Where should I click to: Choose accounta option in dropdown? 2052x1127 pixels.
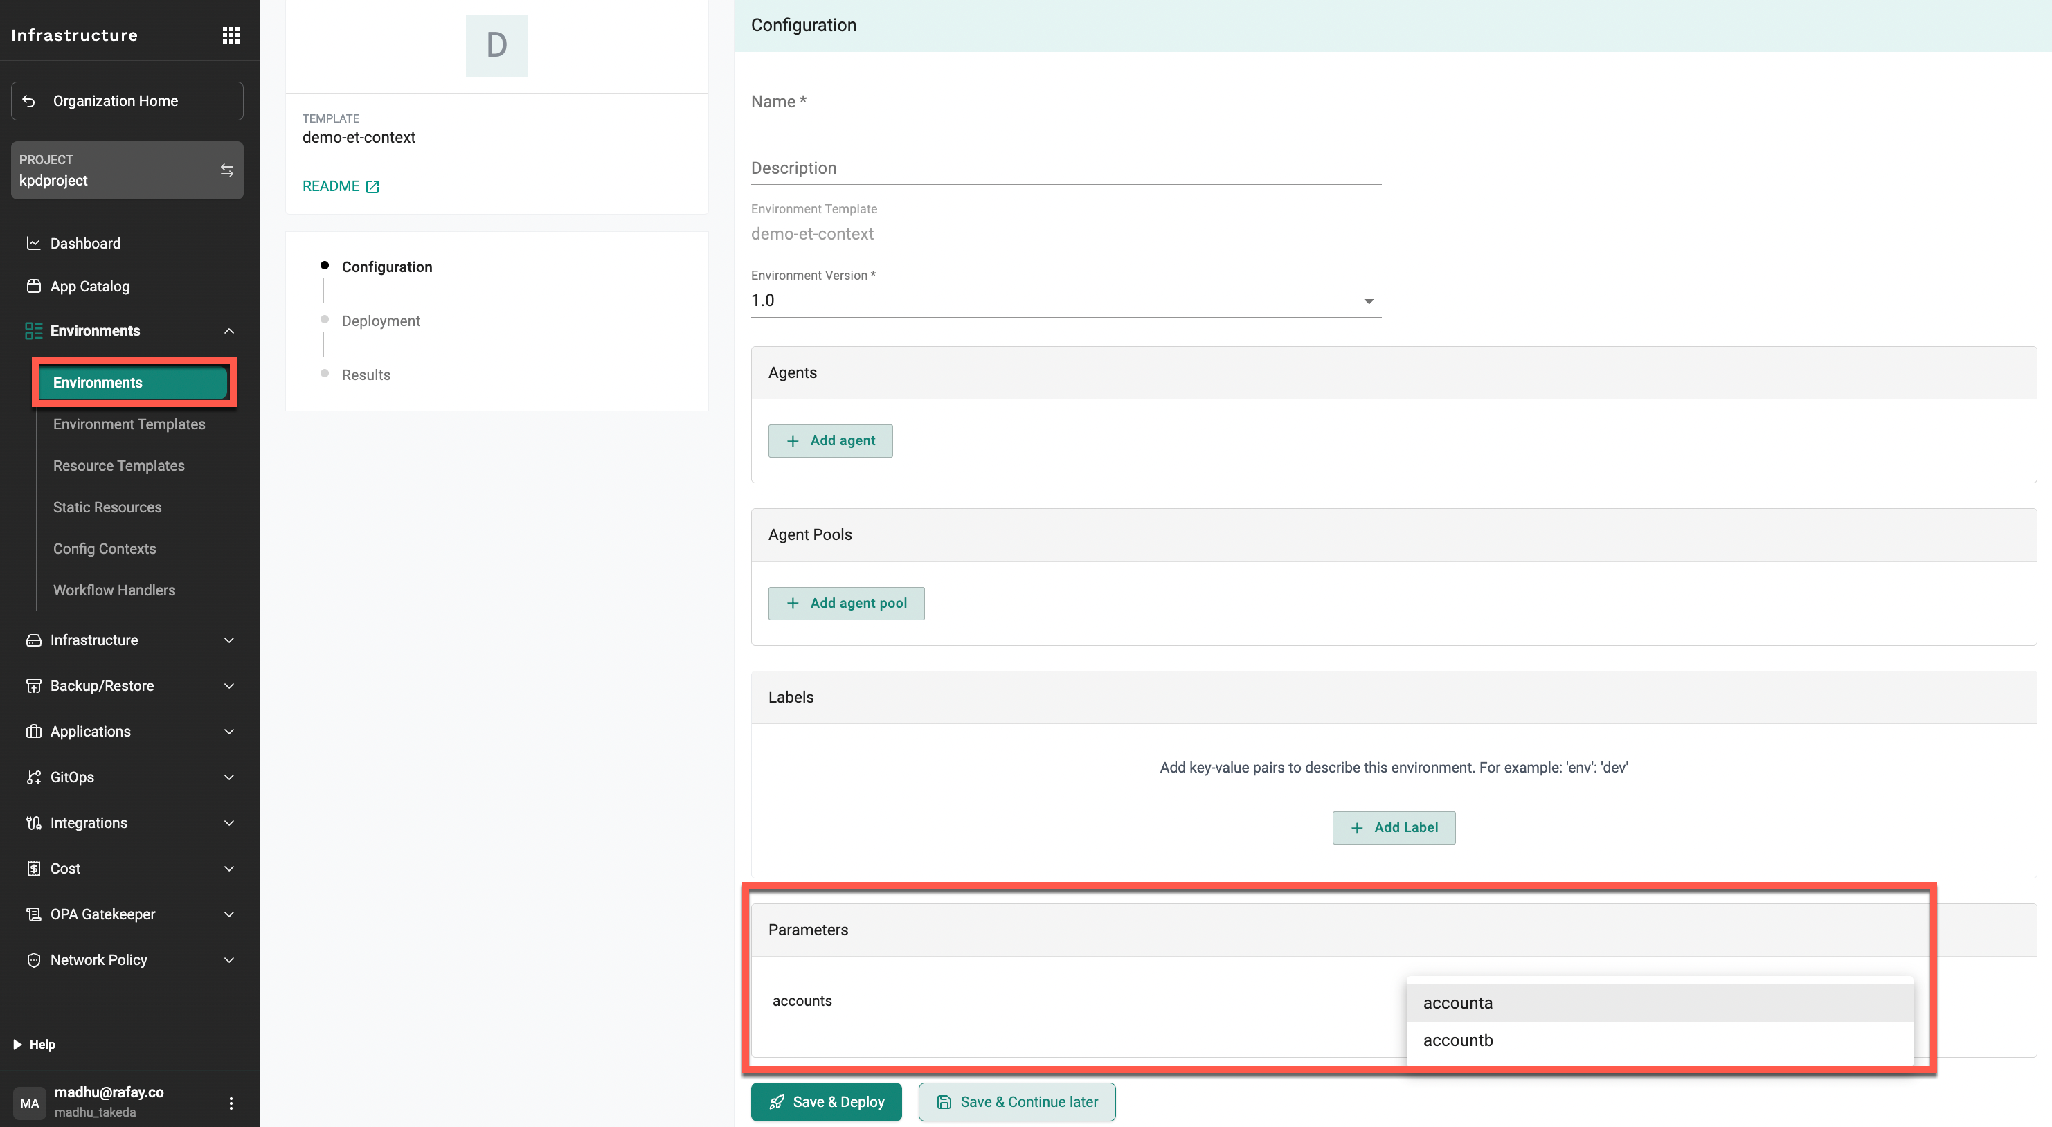pos(1458,1003)
